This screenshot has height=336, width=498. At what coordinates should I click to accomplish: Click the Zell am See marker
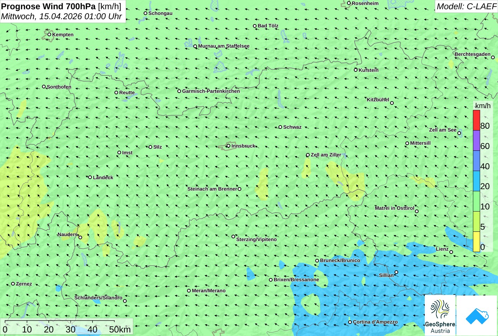[459, 133]
